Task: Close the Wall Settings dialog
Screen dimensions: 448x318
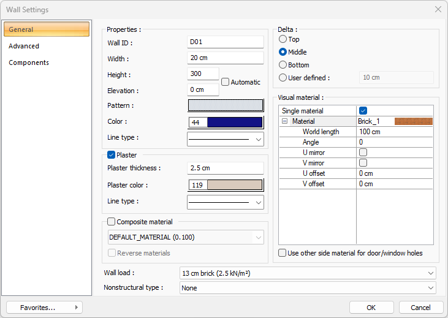Action: click(438, 10)
